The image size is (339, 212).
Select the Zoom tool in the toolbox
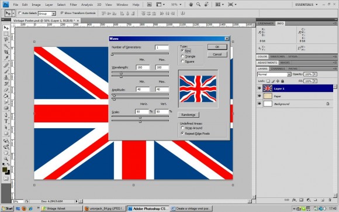click(6, 159)
